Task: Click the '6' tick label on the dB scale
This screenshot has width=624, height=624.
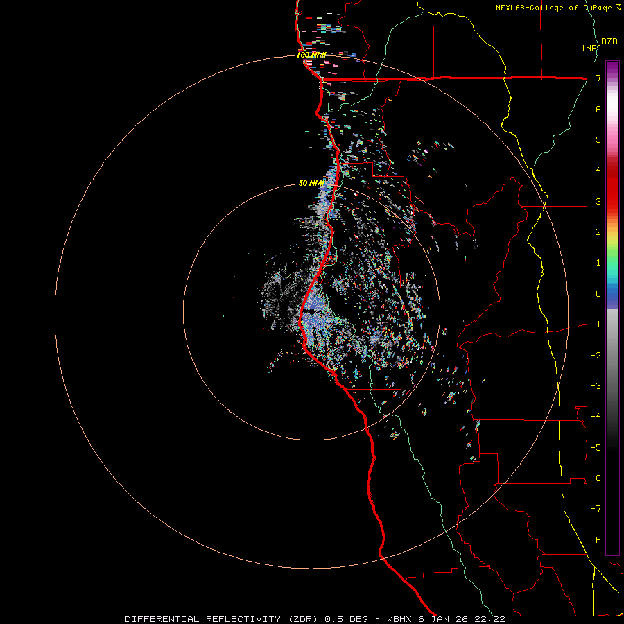Action: [598, 109]
